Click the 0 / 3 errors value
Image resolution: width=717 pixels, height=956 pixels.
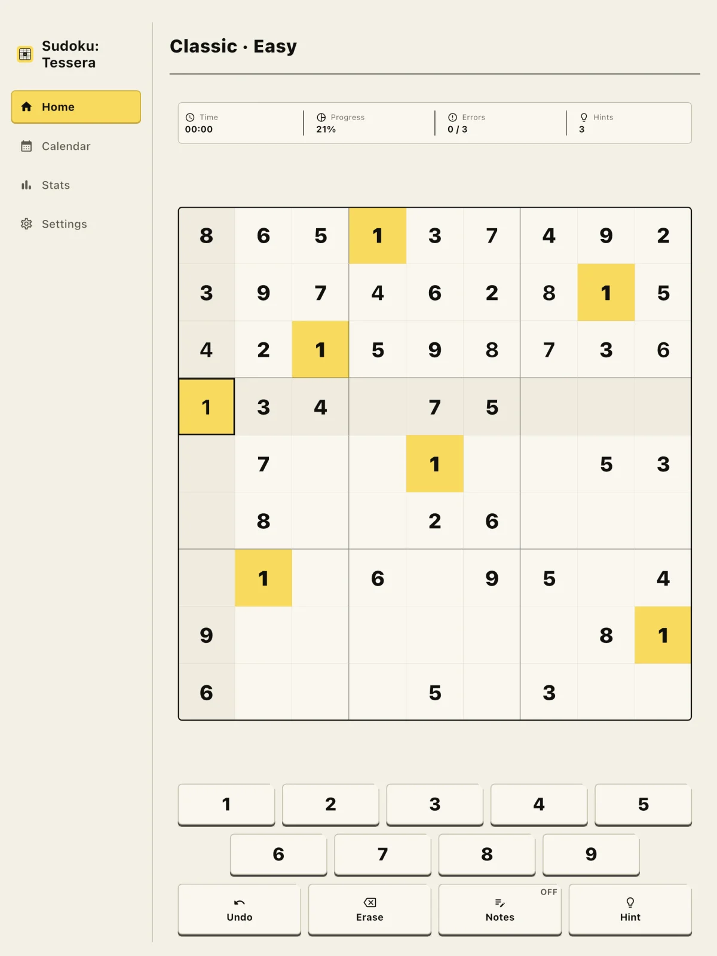click(x=458, y=130)
